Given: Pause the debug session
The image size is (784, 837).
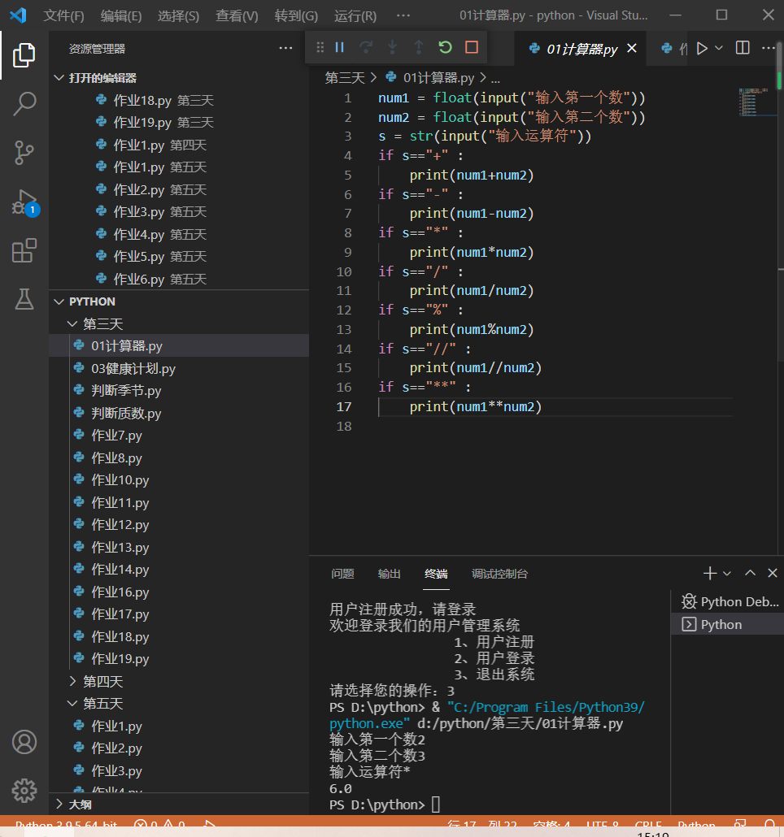Looking at the screenshot, I should [x=340, y=47].
